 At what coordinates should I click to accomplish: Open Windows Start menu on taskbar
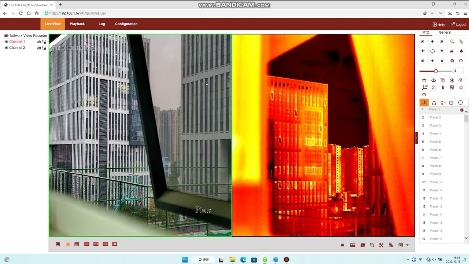point(185,260)
